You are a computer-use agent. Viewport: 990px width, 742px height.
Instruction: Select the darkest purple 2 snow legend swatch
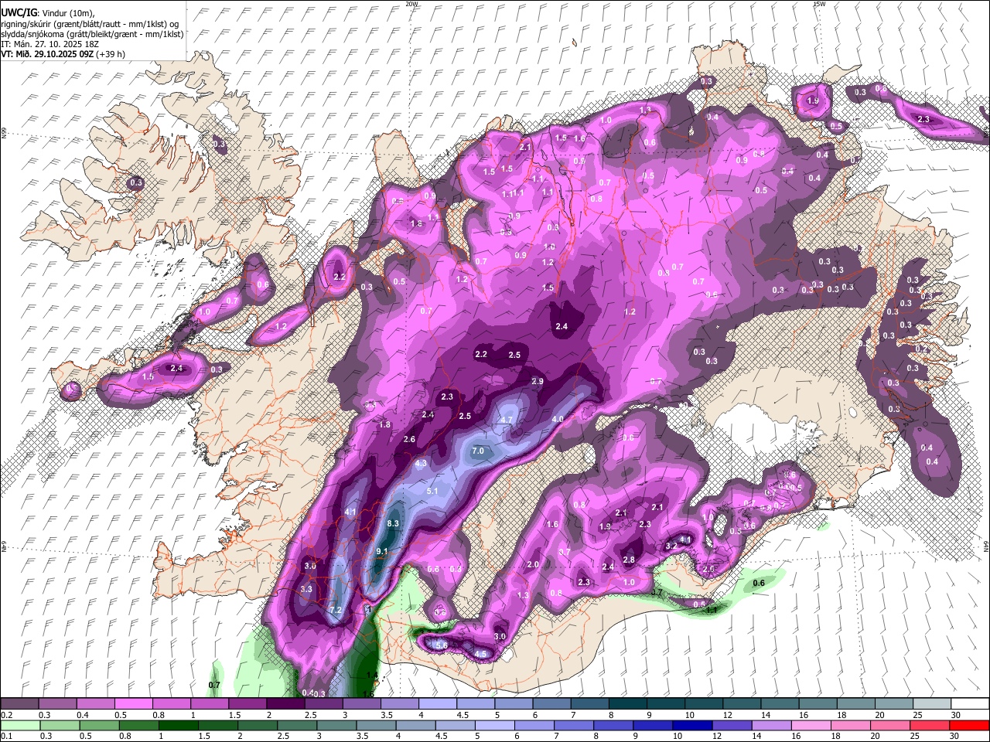pos(285,703)
